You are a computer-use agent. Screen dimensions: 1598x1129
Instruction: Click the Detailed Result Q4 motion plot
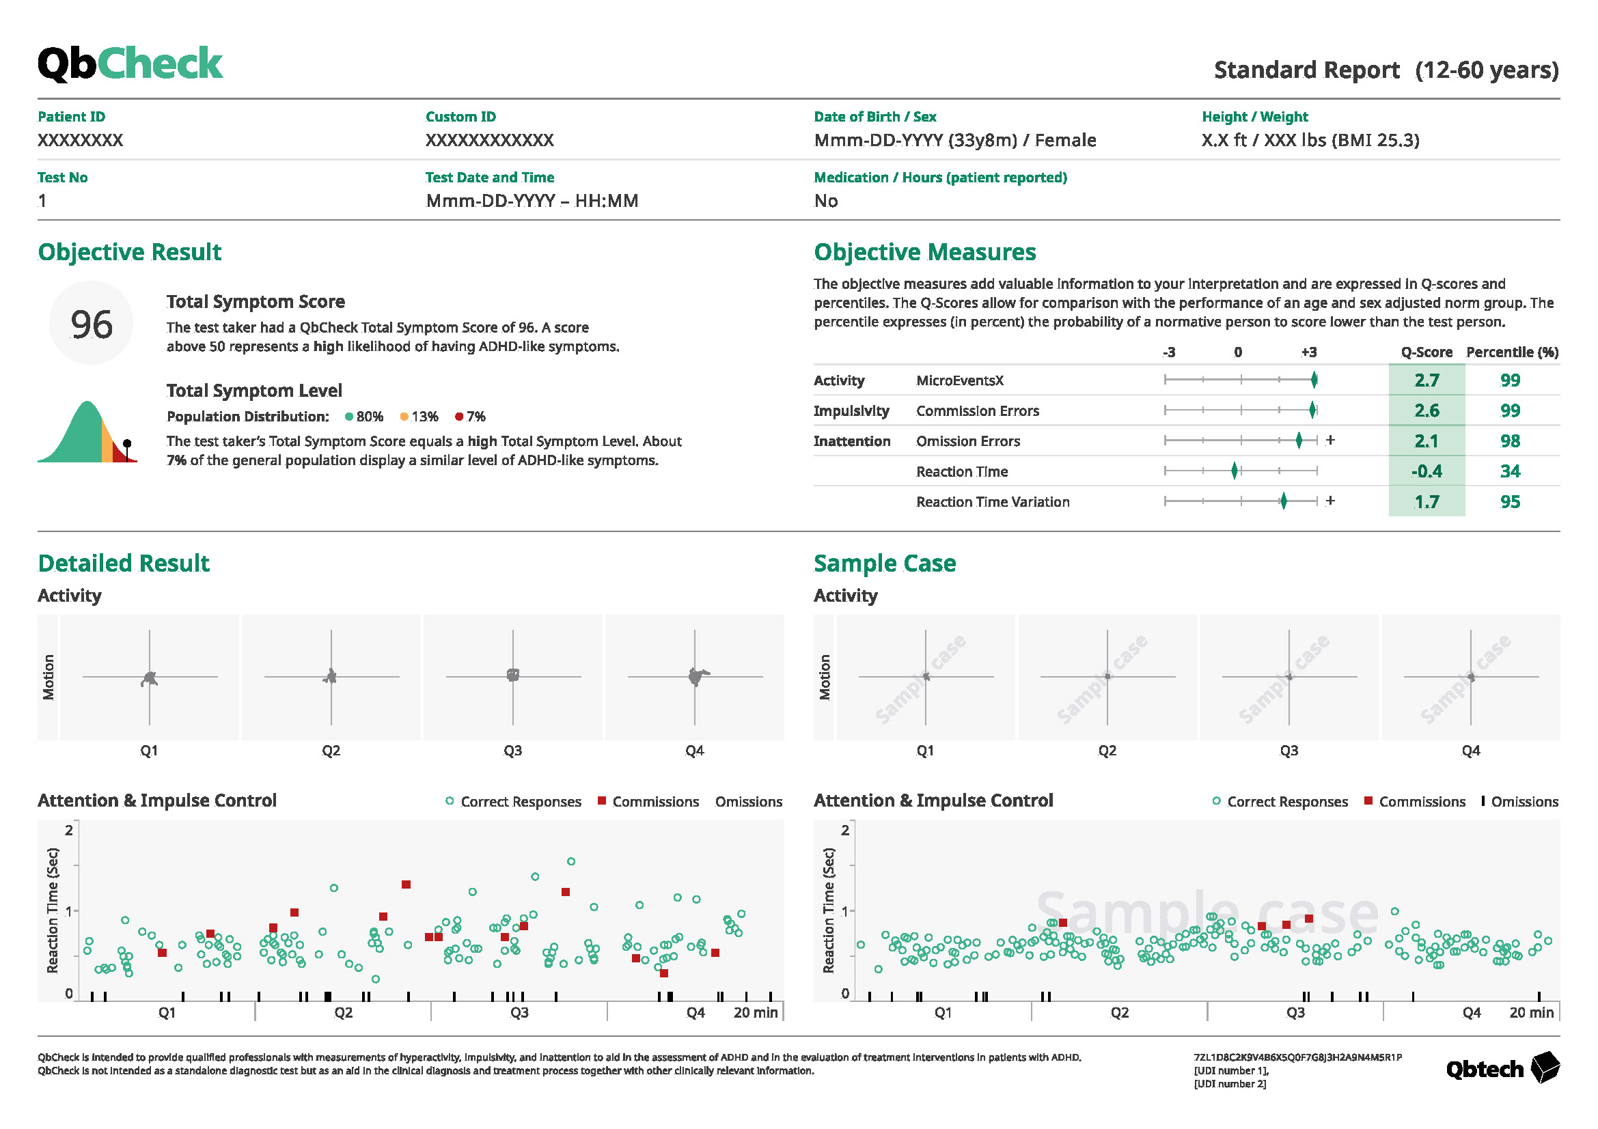(695, 676)
